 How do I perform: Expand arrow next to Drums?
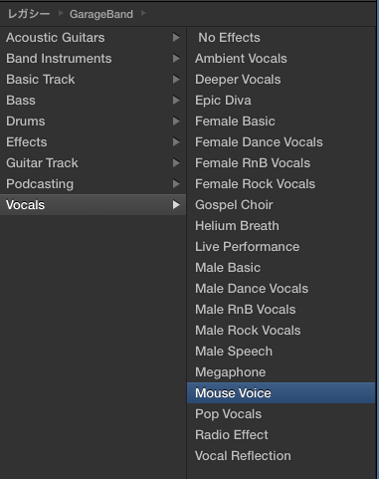coord(176,121)
